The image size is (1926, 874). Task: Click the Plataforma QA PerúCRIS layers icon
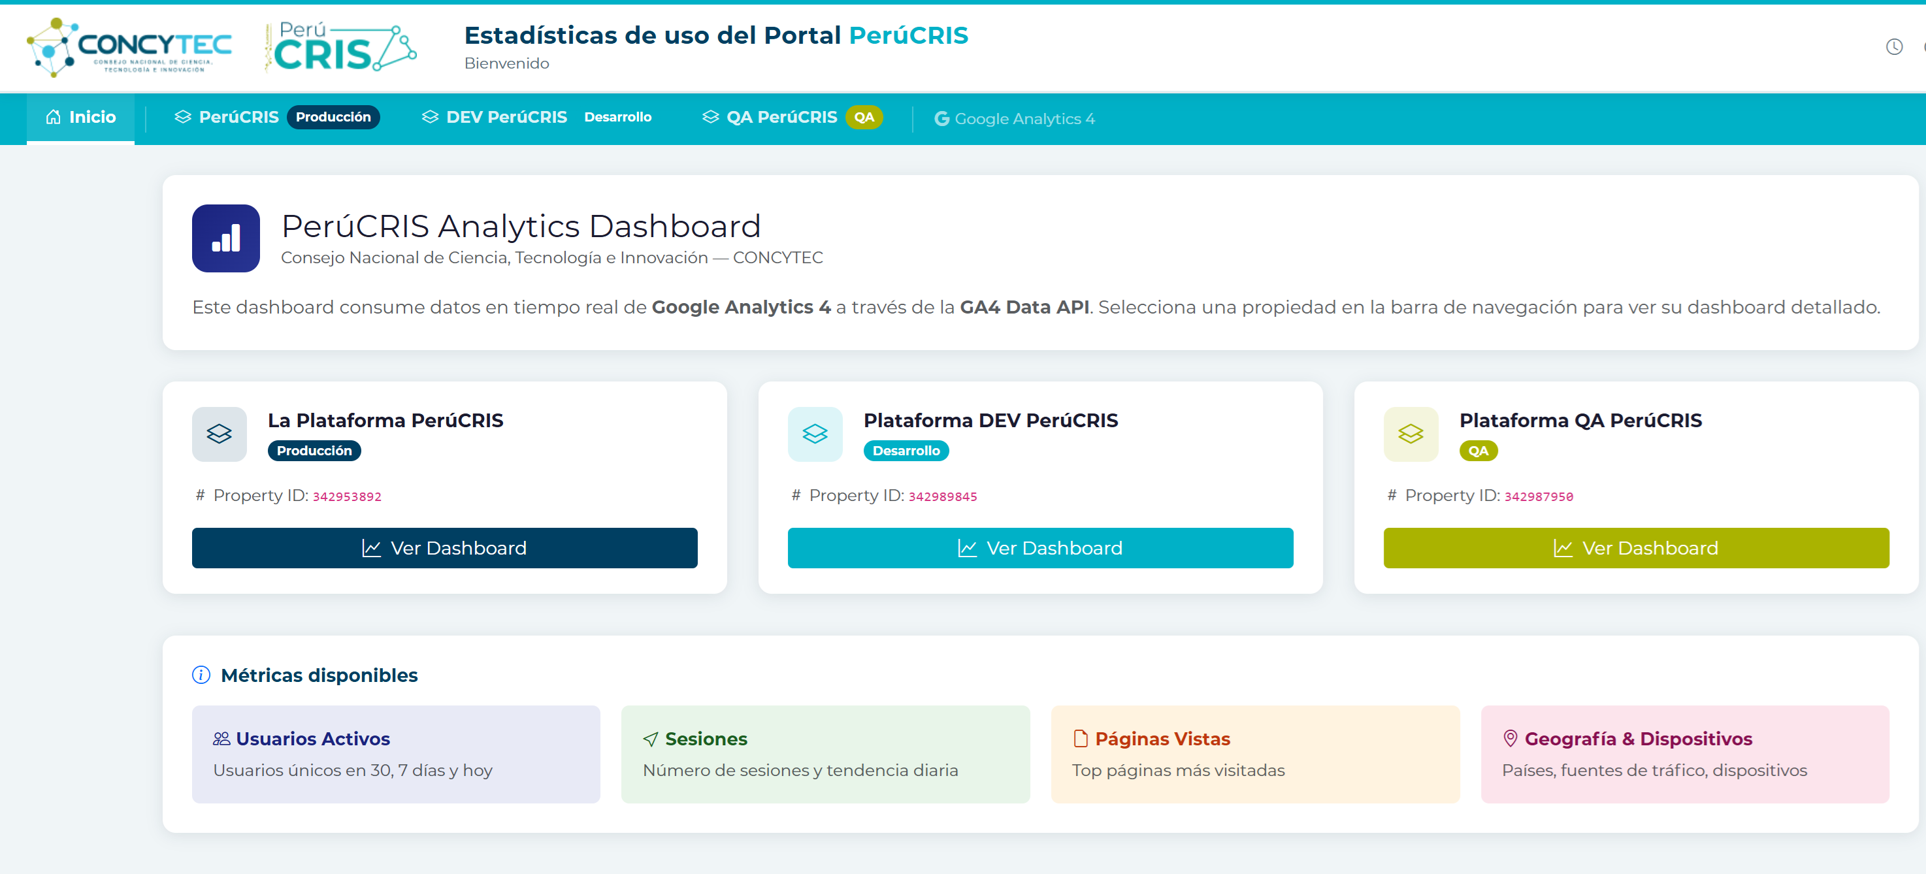pyautogui.click(x=1411, y=434)
